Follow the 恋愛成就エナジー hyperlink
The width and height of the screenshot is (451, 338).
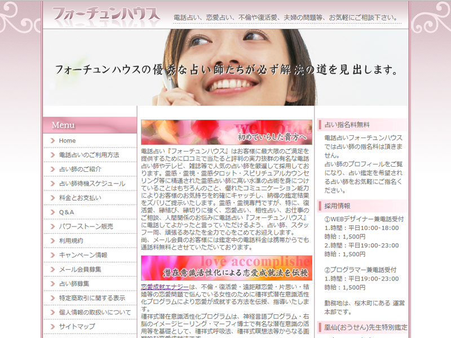(165, 287)
